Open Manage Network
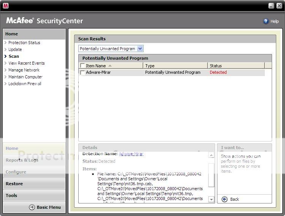 click(24, 70)
